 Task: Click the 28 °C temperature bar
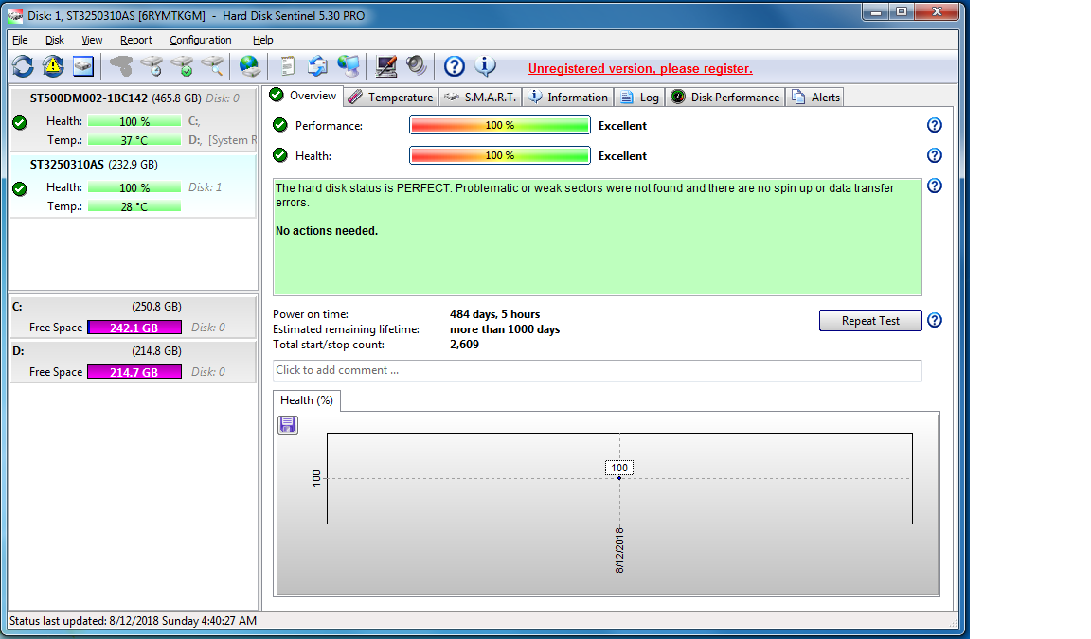coord(134,206)
